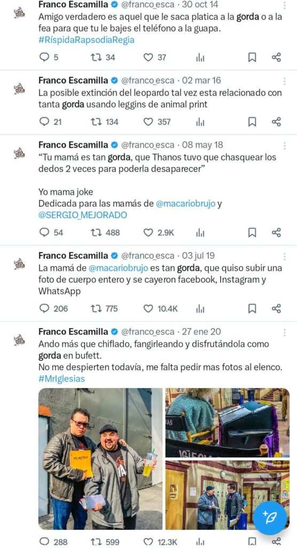Open more options on the 27 ene 20 tweet
The height and width of the screenshot is (548, 297).
285,332
